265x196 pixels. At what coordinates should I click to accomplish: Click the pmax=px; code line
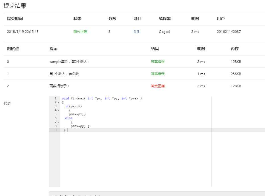[77, 114]
